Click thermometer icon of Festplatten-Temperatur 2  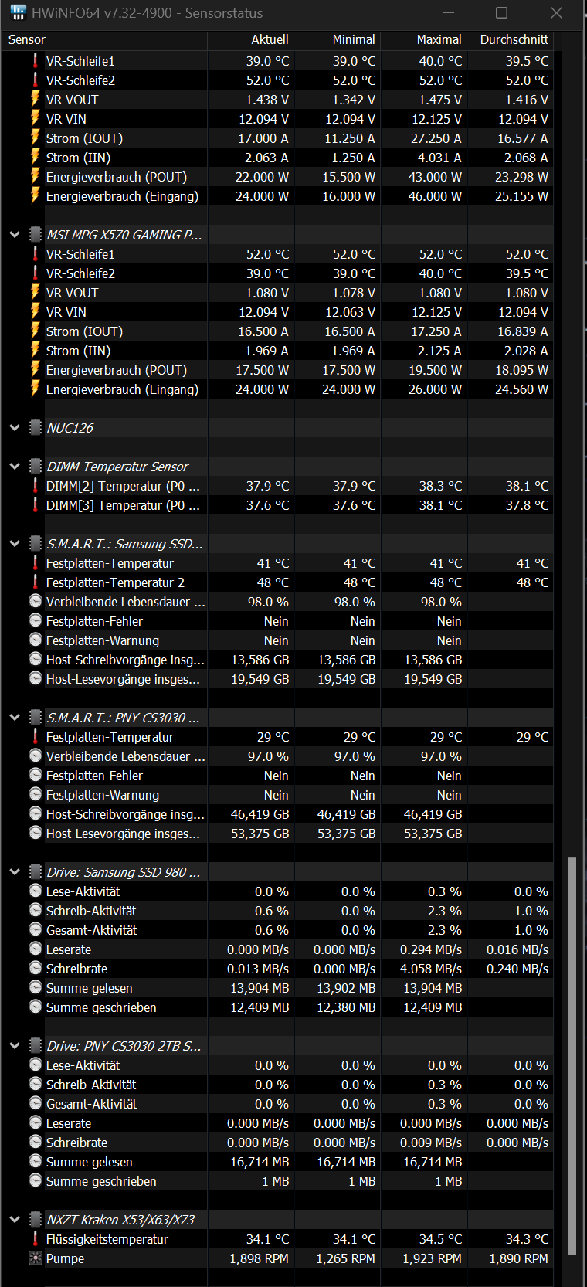coord(36,582)
